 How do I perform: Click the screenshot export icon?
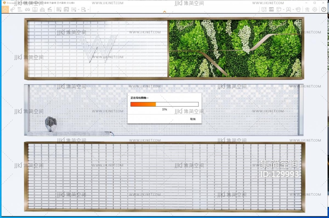coord(59,10)
